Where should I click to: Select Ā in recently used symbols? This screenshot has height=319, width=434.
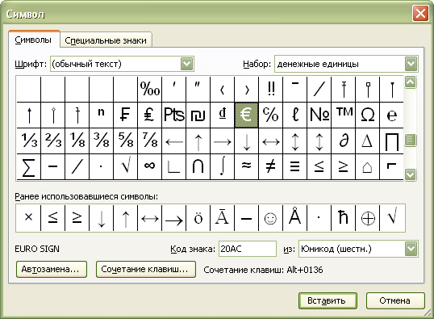[x=223, y=218]
